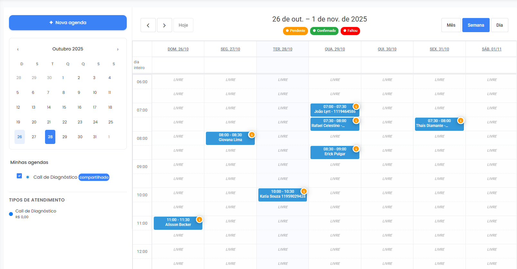Select day 28 in mini calendar
The height and width of the screenshot is (269, 517).
(x=50, y=137)
